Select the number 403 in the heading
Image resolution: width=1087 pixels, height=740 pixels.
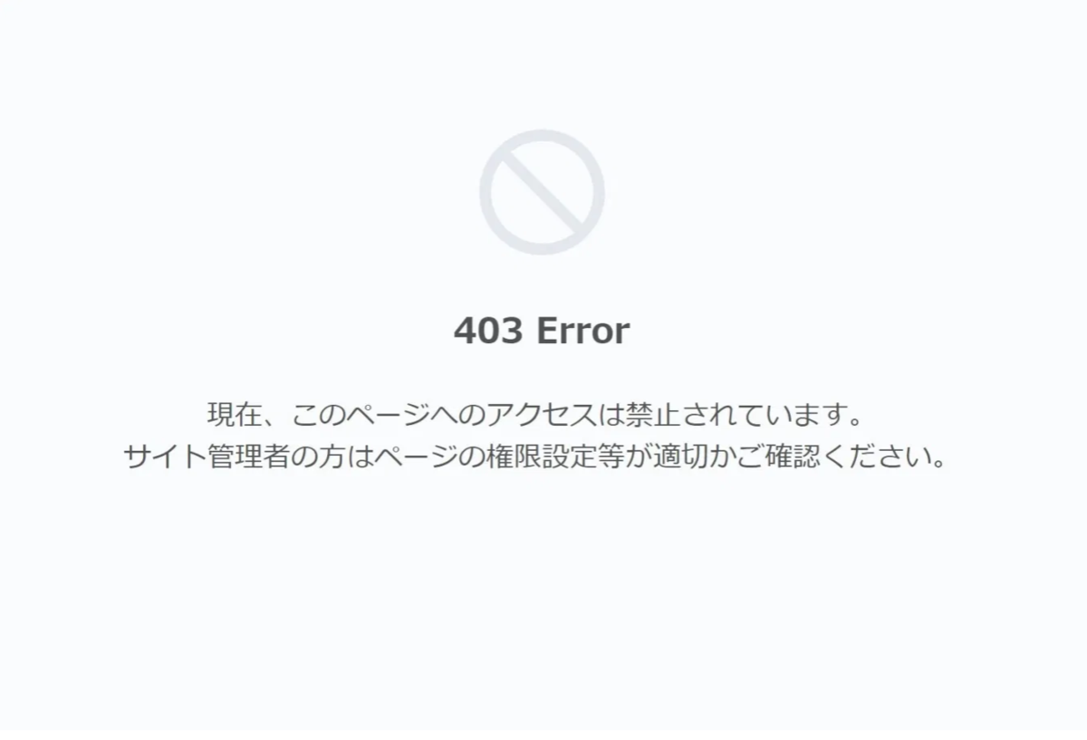(488, 331)
